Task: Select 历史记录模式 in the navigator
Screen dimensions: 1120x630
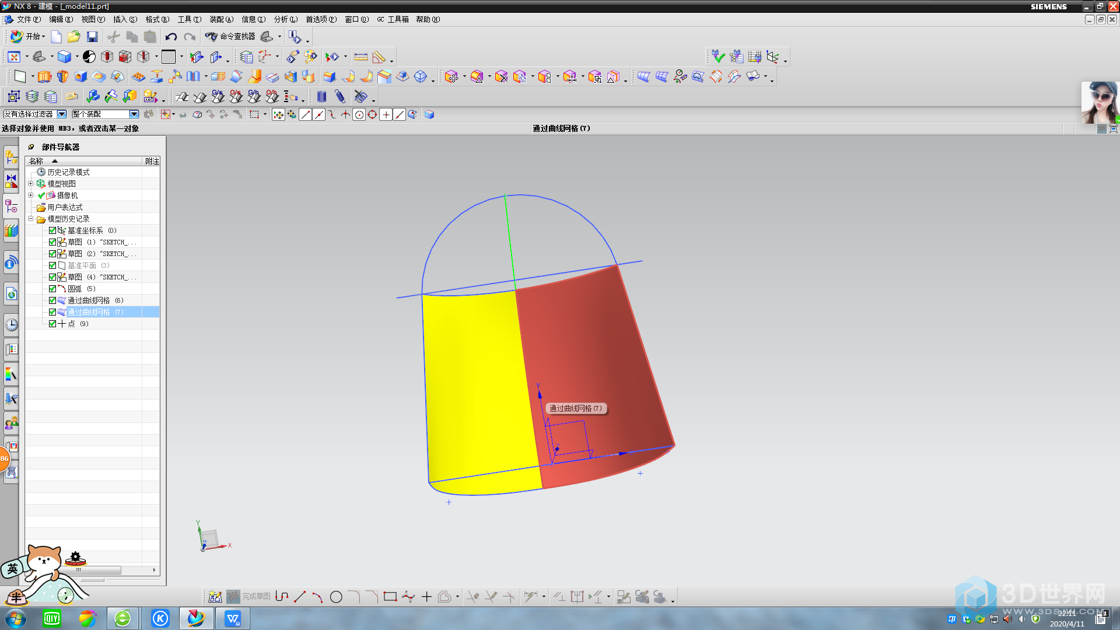Action: [68, 172]
